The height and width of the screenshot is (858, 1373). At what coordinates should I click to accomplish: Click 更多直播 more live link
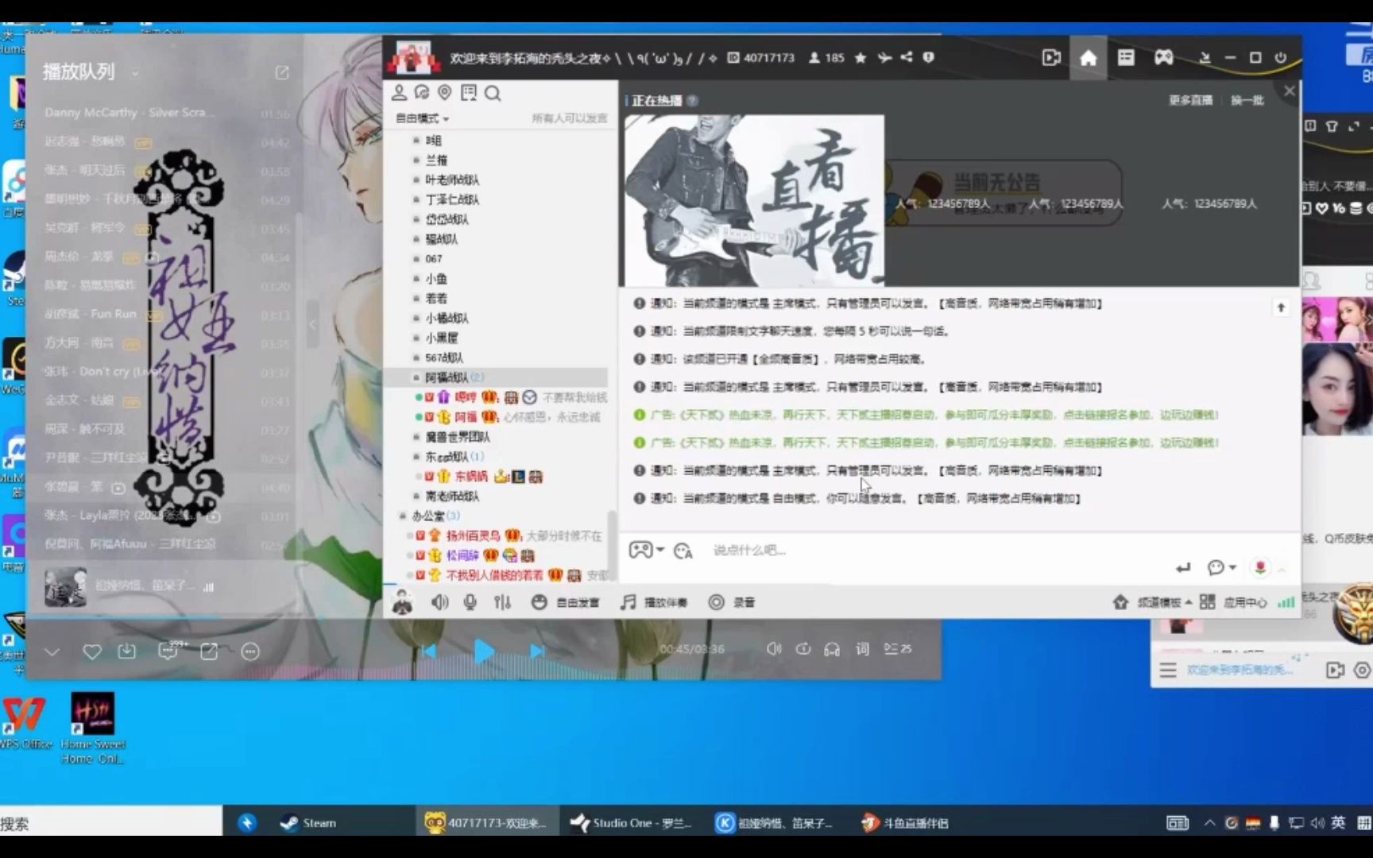click(1190, 100)
